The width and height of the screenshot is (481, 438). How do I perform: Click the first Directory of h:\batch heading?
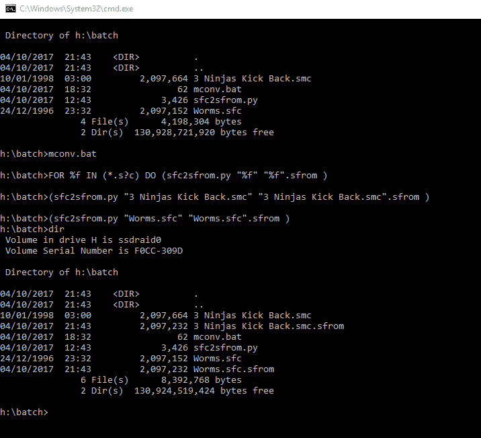coord(62,36)
